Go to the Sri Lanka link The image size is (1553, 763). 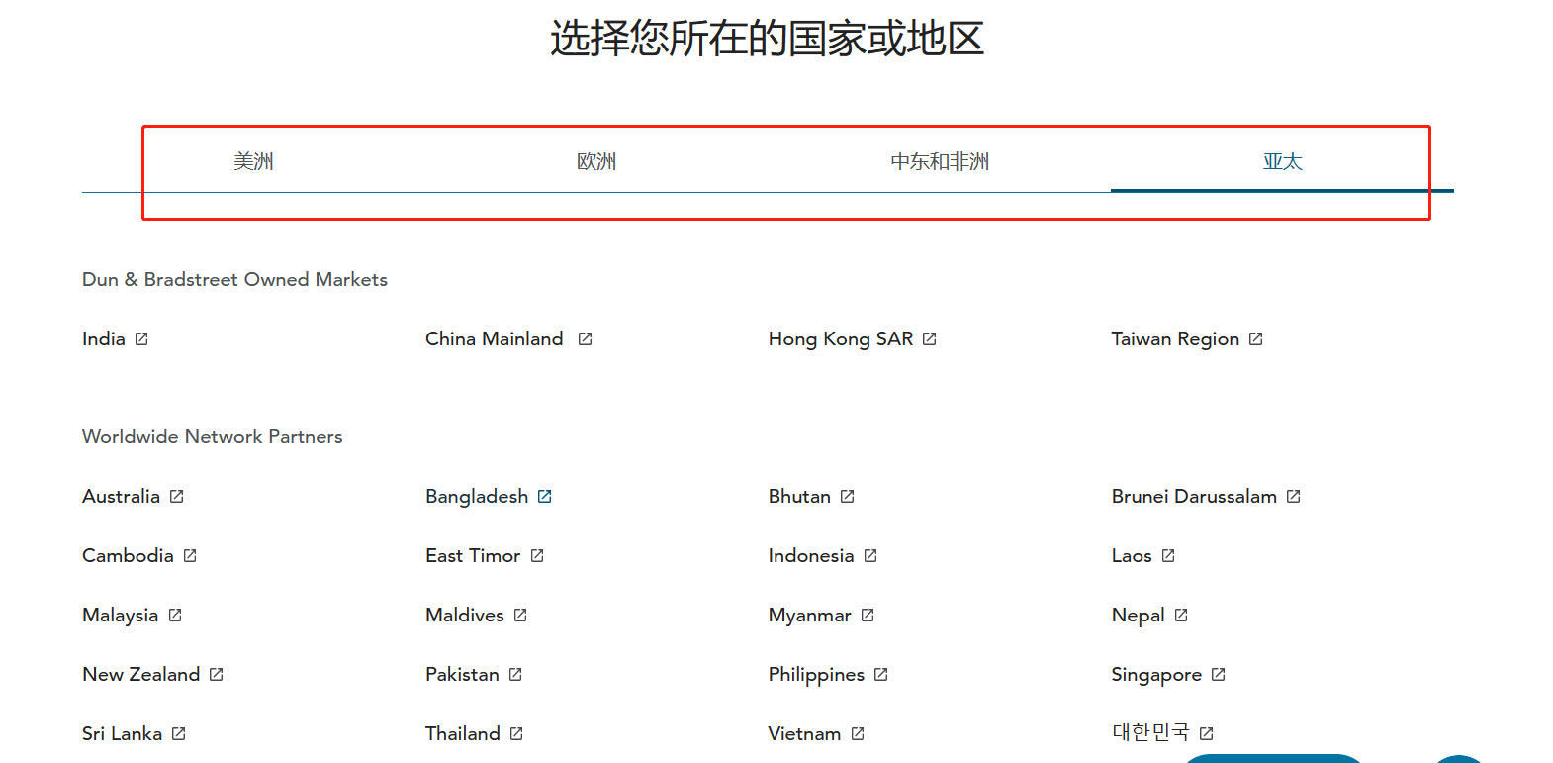[x=122, y=733]
